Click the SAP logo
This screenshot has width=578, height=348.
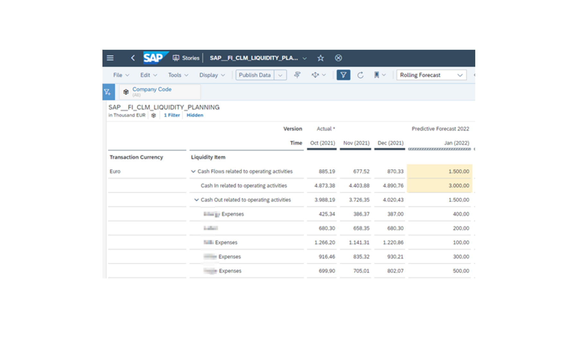pos(155,58)
